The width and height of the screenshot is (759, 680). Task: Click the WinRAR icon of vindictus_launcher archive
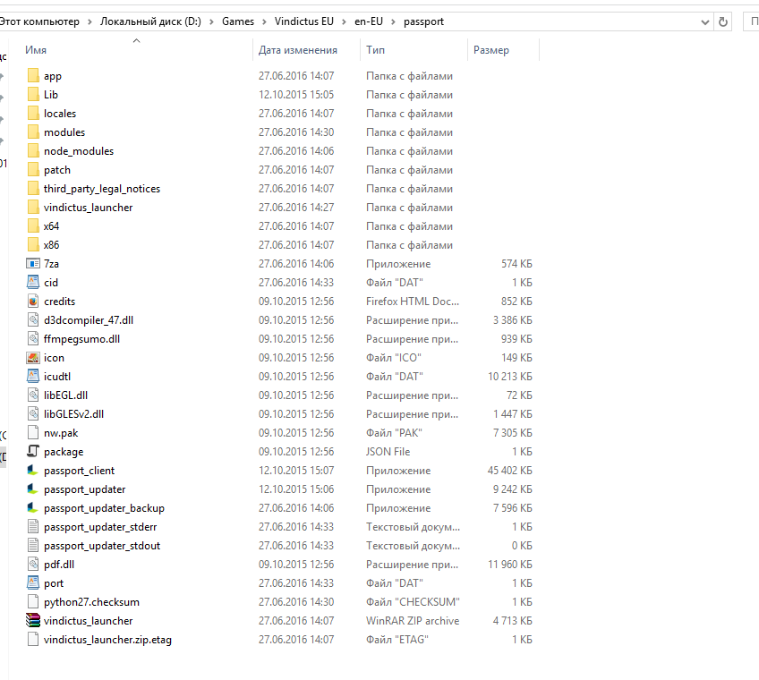click(x=33, y=621)
